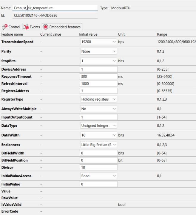This screenshot has width=196, height=215.
Task: Select the Value feature row label
Action: [x=6, y=191]
